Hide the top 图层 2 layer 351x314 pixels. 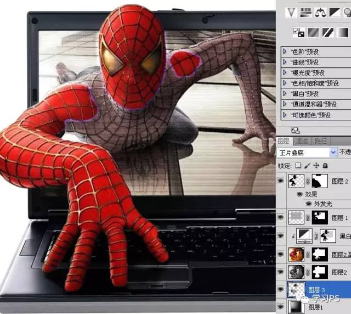point(281,180)
